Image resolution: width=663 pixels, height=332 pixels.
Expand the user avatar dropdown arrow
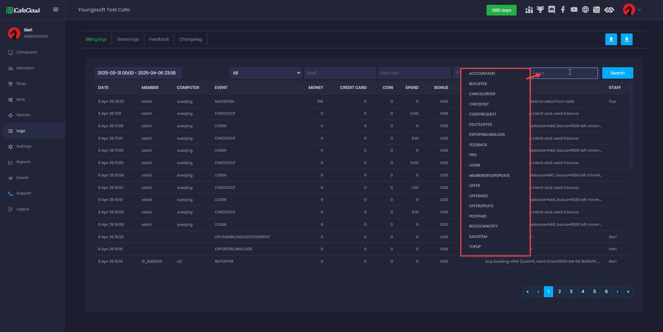click(639, 10)
